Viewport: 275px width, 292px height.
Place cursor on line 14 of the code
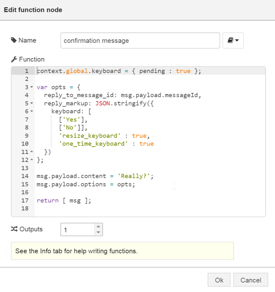click(x=95, y=176)
